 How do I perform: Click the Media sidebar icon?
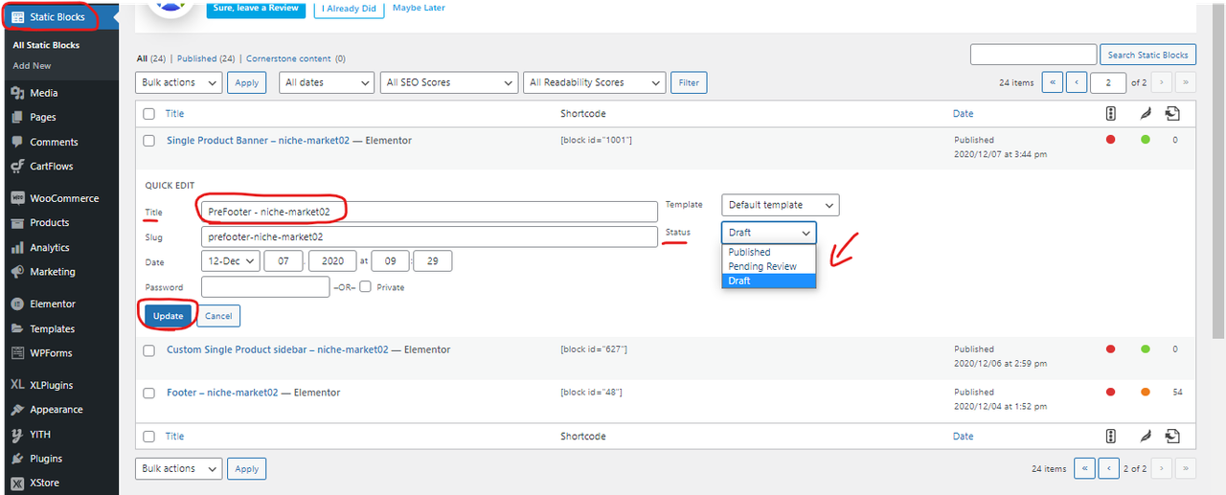point(17,93)
